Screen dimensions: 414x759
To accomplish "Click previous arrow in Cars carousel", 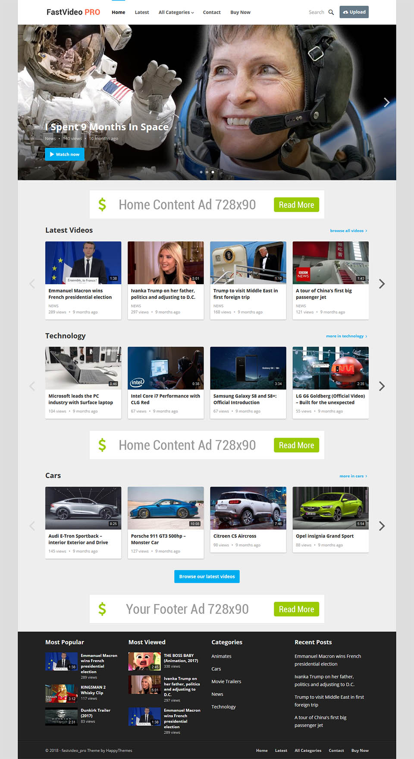I will (x=32, y=526).
